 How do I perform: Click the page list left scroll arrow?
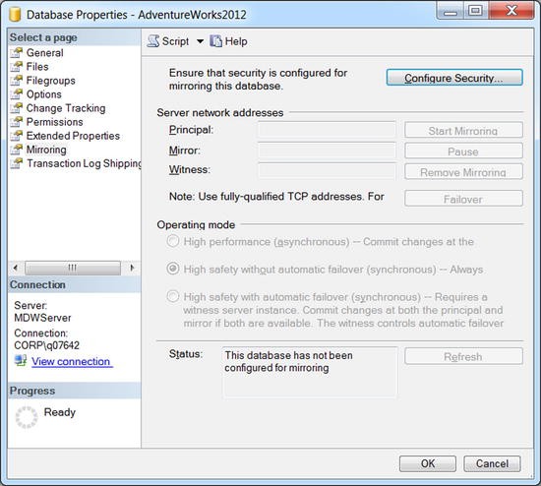pyautogui.click(x=15, y=268)
